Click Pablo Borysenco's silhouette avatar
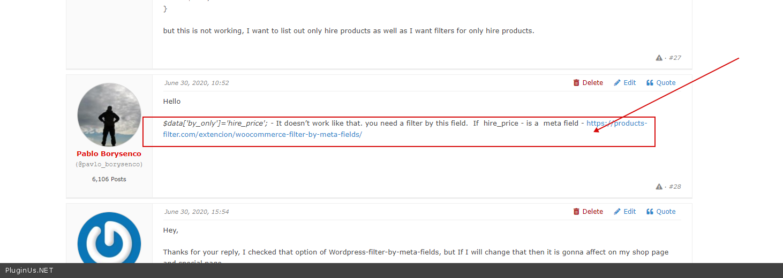The image size is (783, 278). click(x=109, y=114)
